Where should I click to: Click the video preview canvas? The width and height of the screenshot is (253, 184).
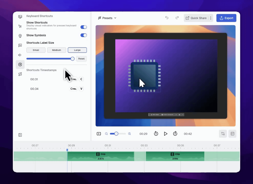pyautogui.click(x=165, y=76)
